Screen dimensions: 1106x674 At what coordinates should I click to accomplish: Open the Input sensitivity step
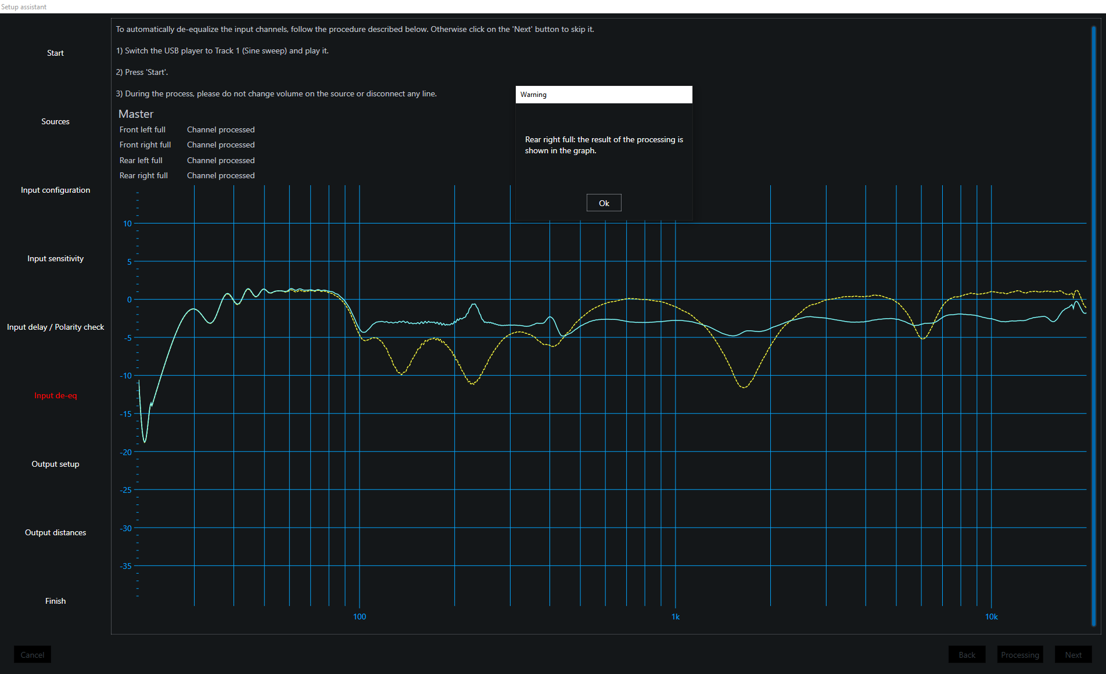point(55,258)
